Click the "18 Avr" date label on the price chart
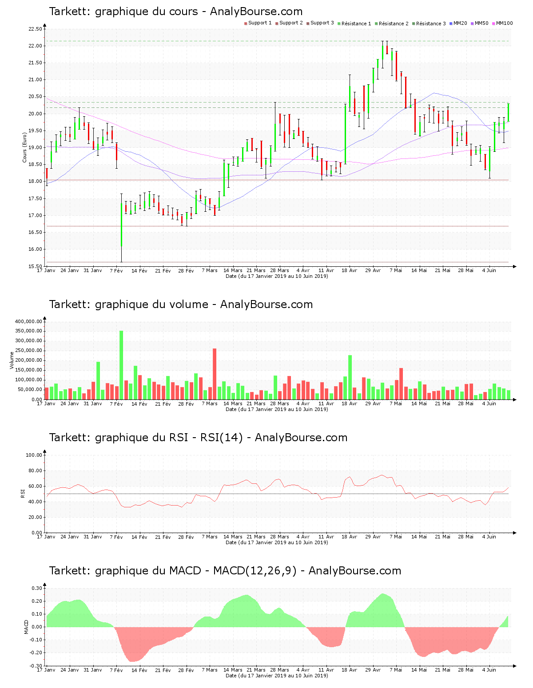Image resolution: width=533 pixels, height=688 pixels. (x=350, y=271)
